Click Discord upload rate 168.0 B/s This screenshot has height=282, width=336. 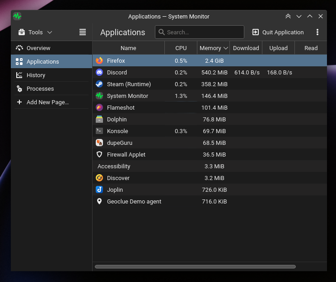280,72
